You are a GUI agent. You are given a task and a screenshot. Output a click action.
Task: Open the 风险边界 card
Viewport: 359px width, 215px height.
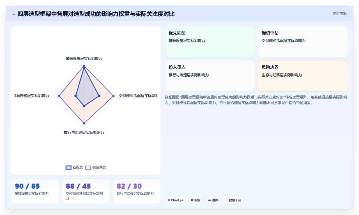303,76
